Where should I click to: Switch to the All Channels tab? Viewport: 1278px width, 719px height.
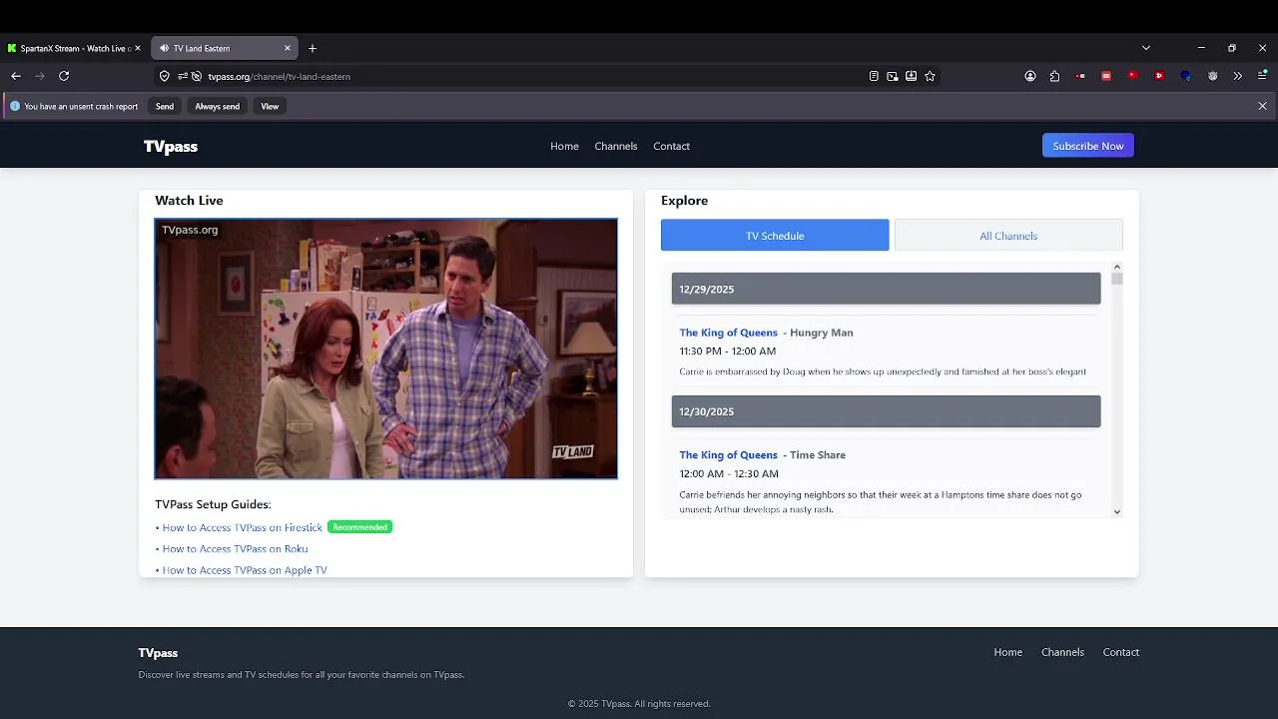[1008, 236]
